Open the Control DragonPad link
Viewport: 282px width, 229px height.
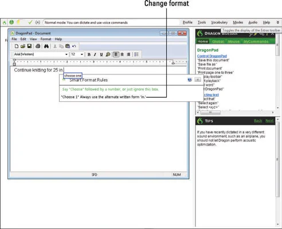[x=212, y=56]
